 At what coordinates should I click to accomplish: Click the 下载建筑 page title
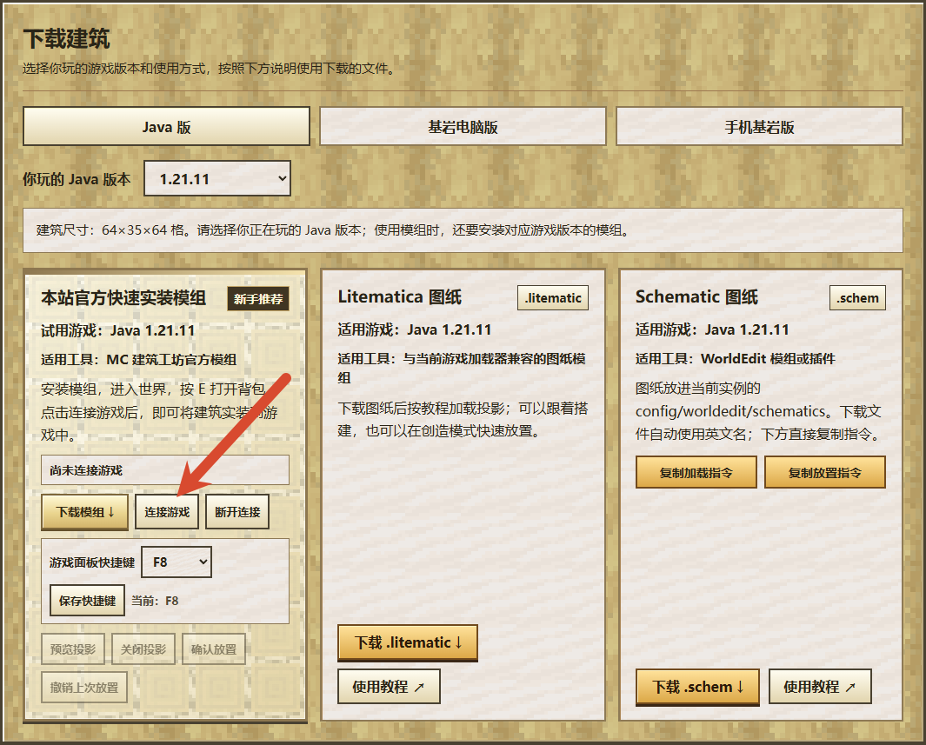[66, 39]
